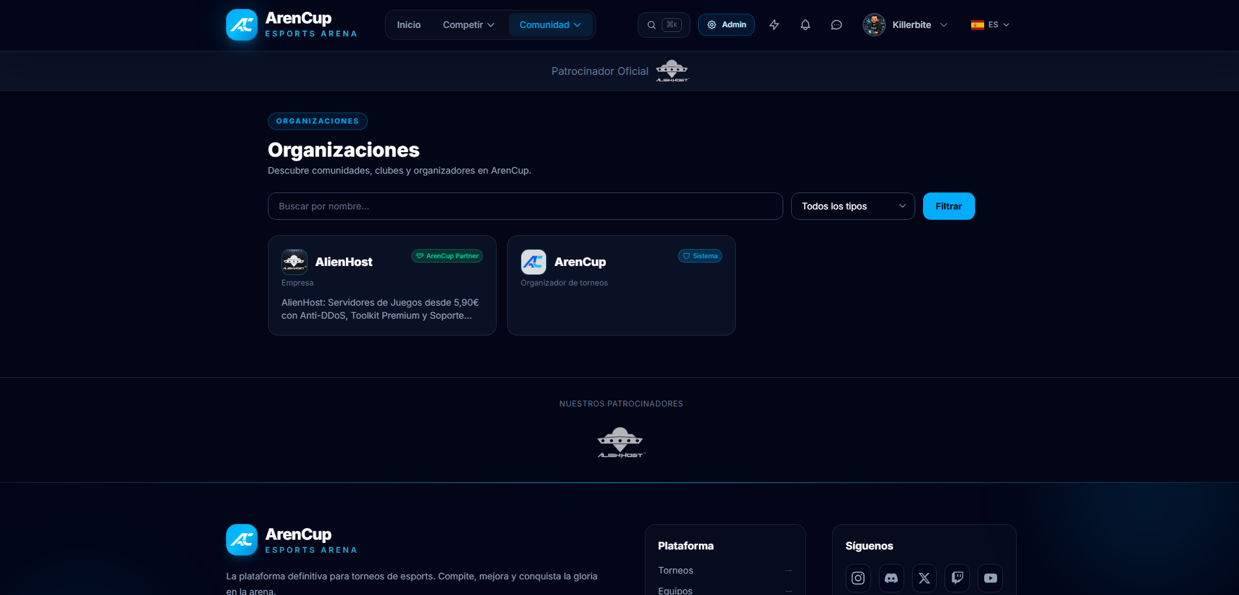Open the Discord social link
Image resolution: width=1239 pixels, height=595 pixels.
pyautogui.click(x=891, y=578)
